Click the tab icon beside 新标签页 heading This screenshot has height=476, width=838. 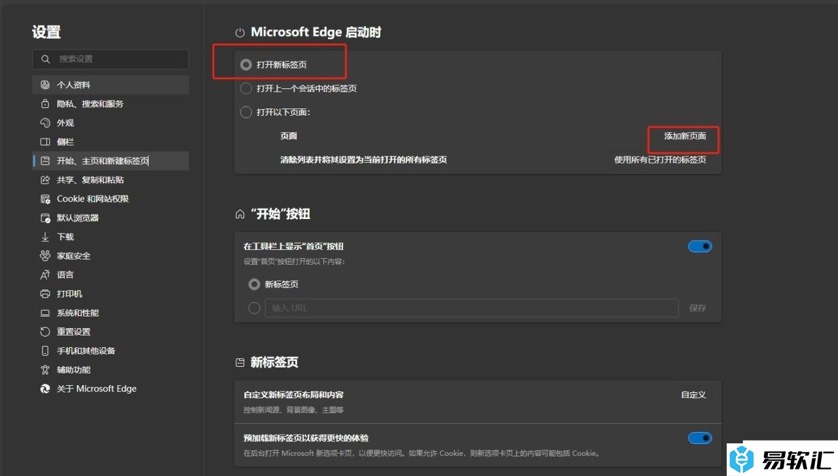[240, 362]
